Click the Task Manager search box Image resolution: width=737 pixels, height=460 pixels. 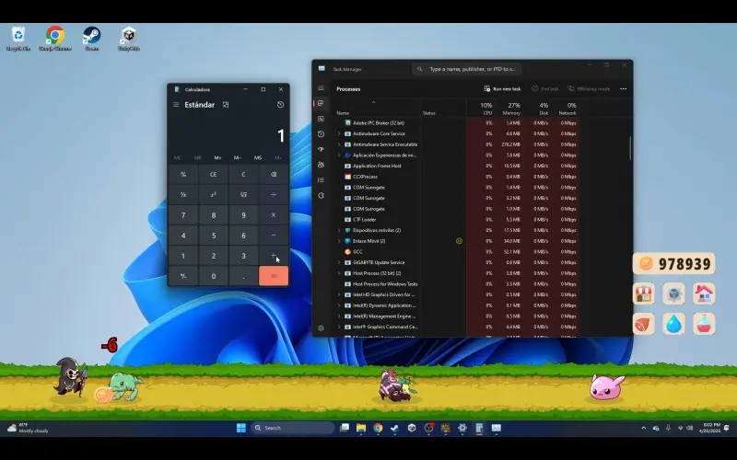point(470,69)
